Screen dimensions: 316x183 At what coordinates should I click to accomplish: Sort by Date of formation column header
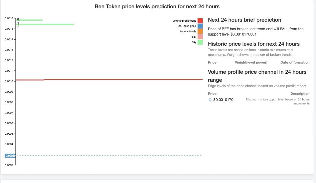[295, 63]
